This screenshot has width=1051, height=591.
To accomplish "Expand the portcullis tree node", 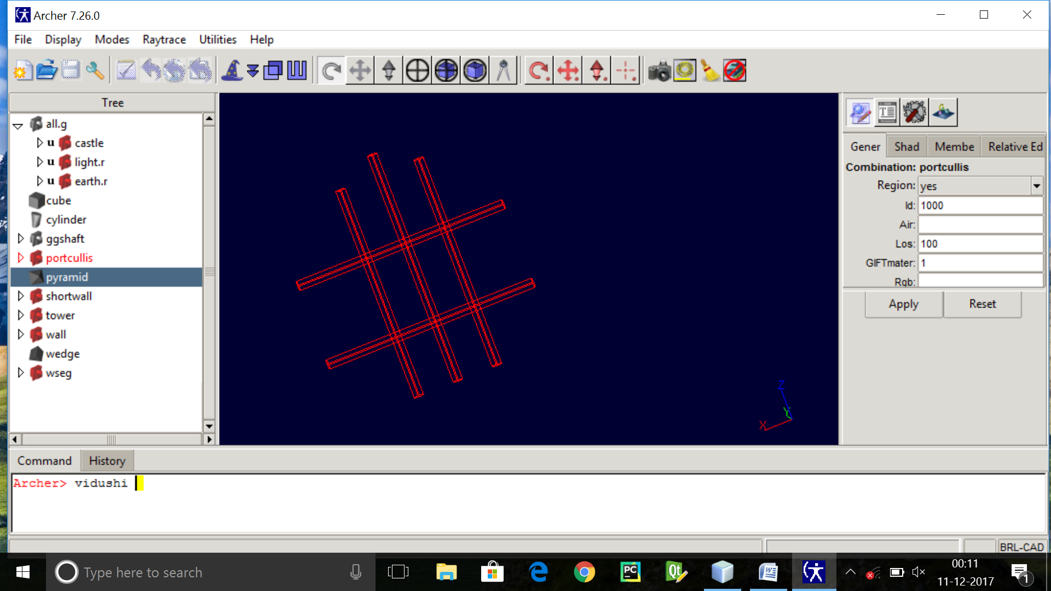I will [x=21, y=258].
